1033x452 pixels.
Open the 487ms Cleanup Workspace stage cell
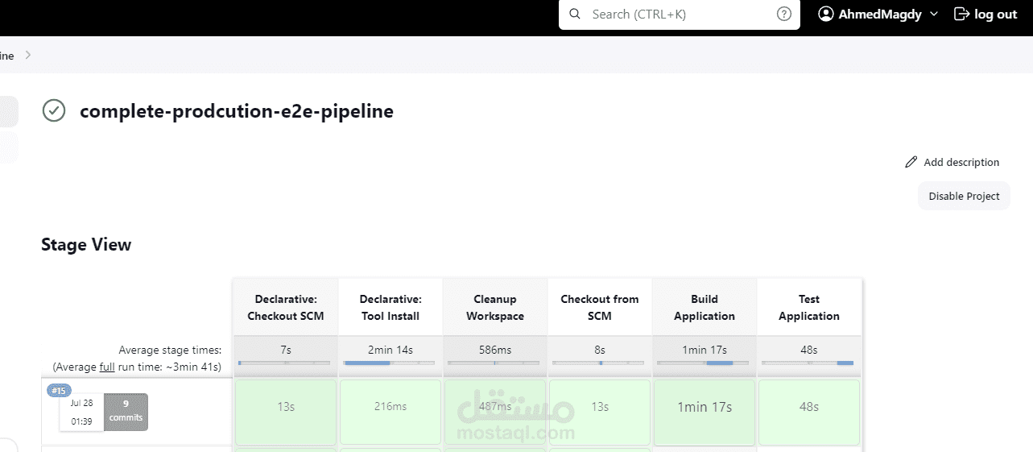495,412
